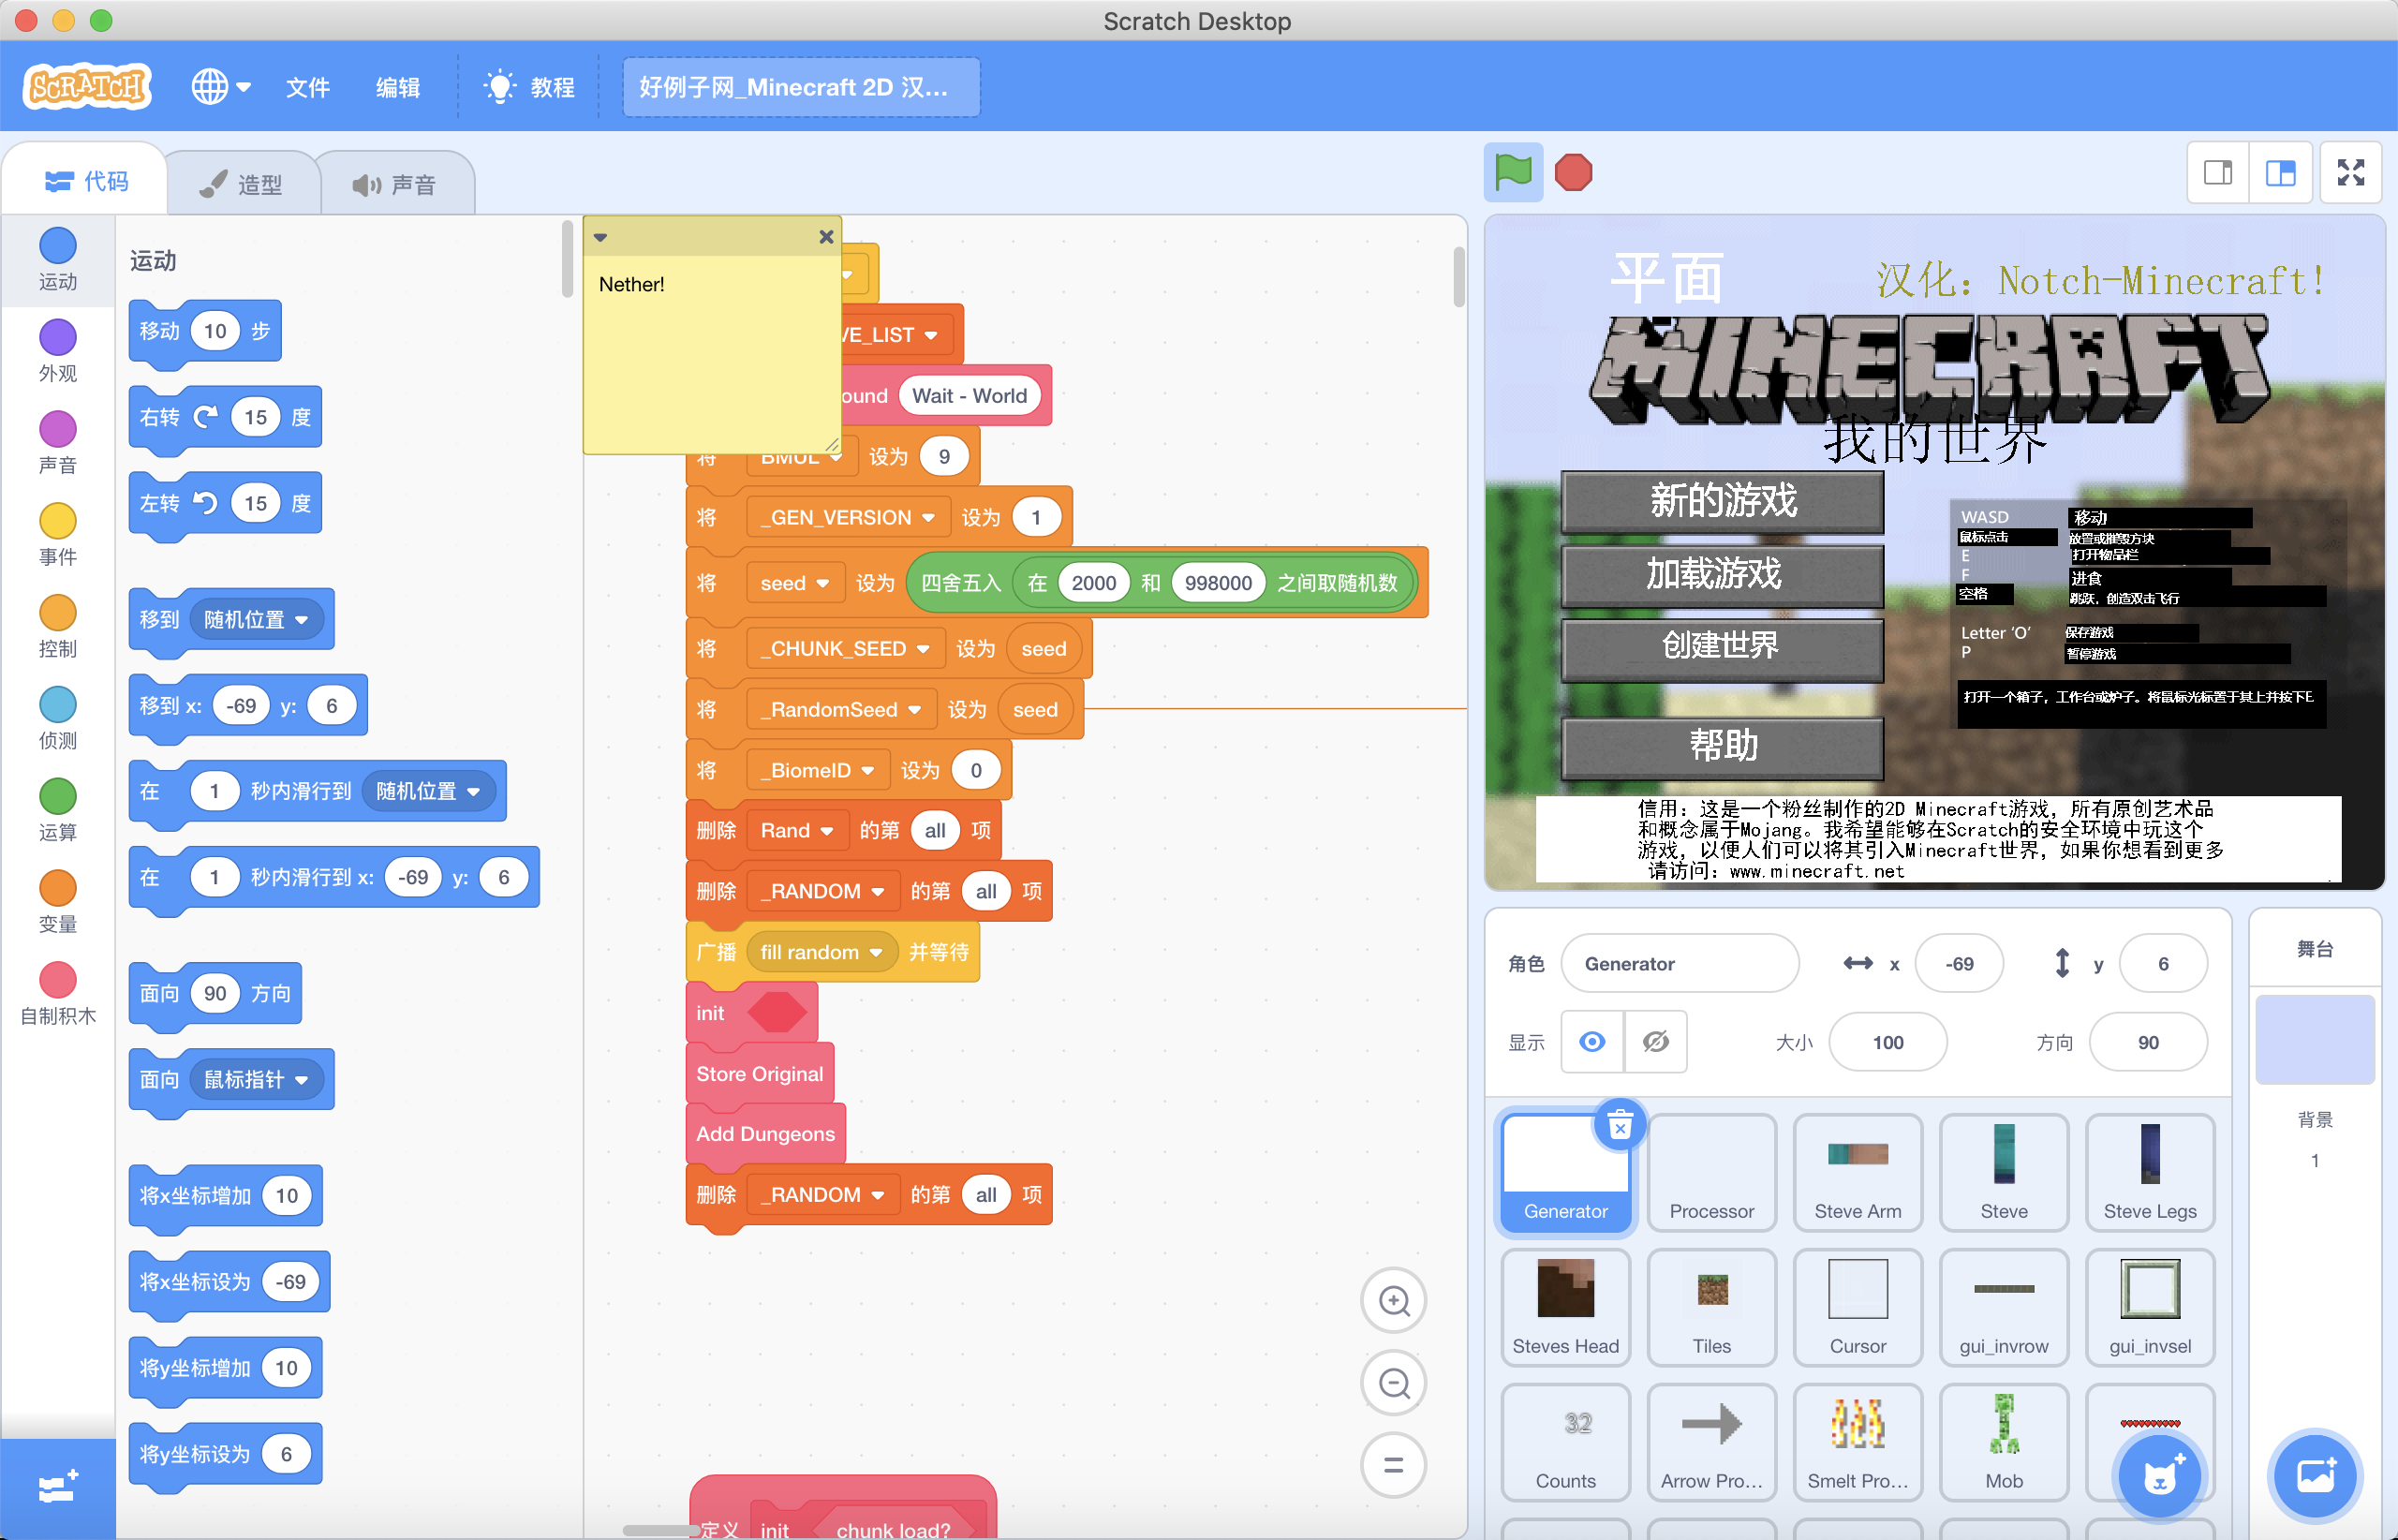Select the 侦测 sensing category
Viewport: 2398px width, 1540px height.
pos(57,720)
